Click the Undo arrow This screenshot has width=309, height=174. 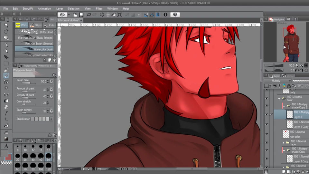tap(89, 15)
